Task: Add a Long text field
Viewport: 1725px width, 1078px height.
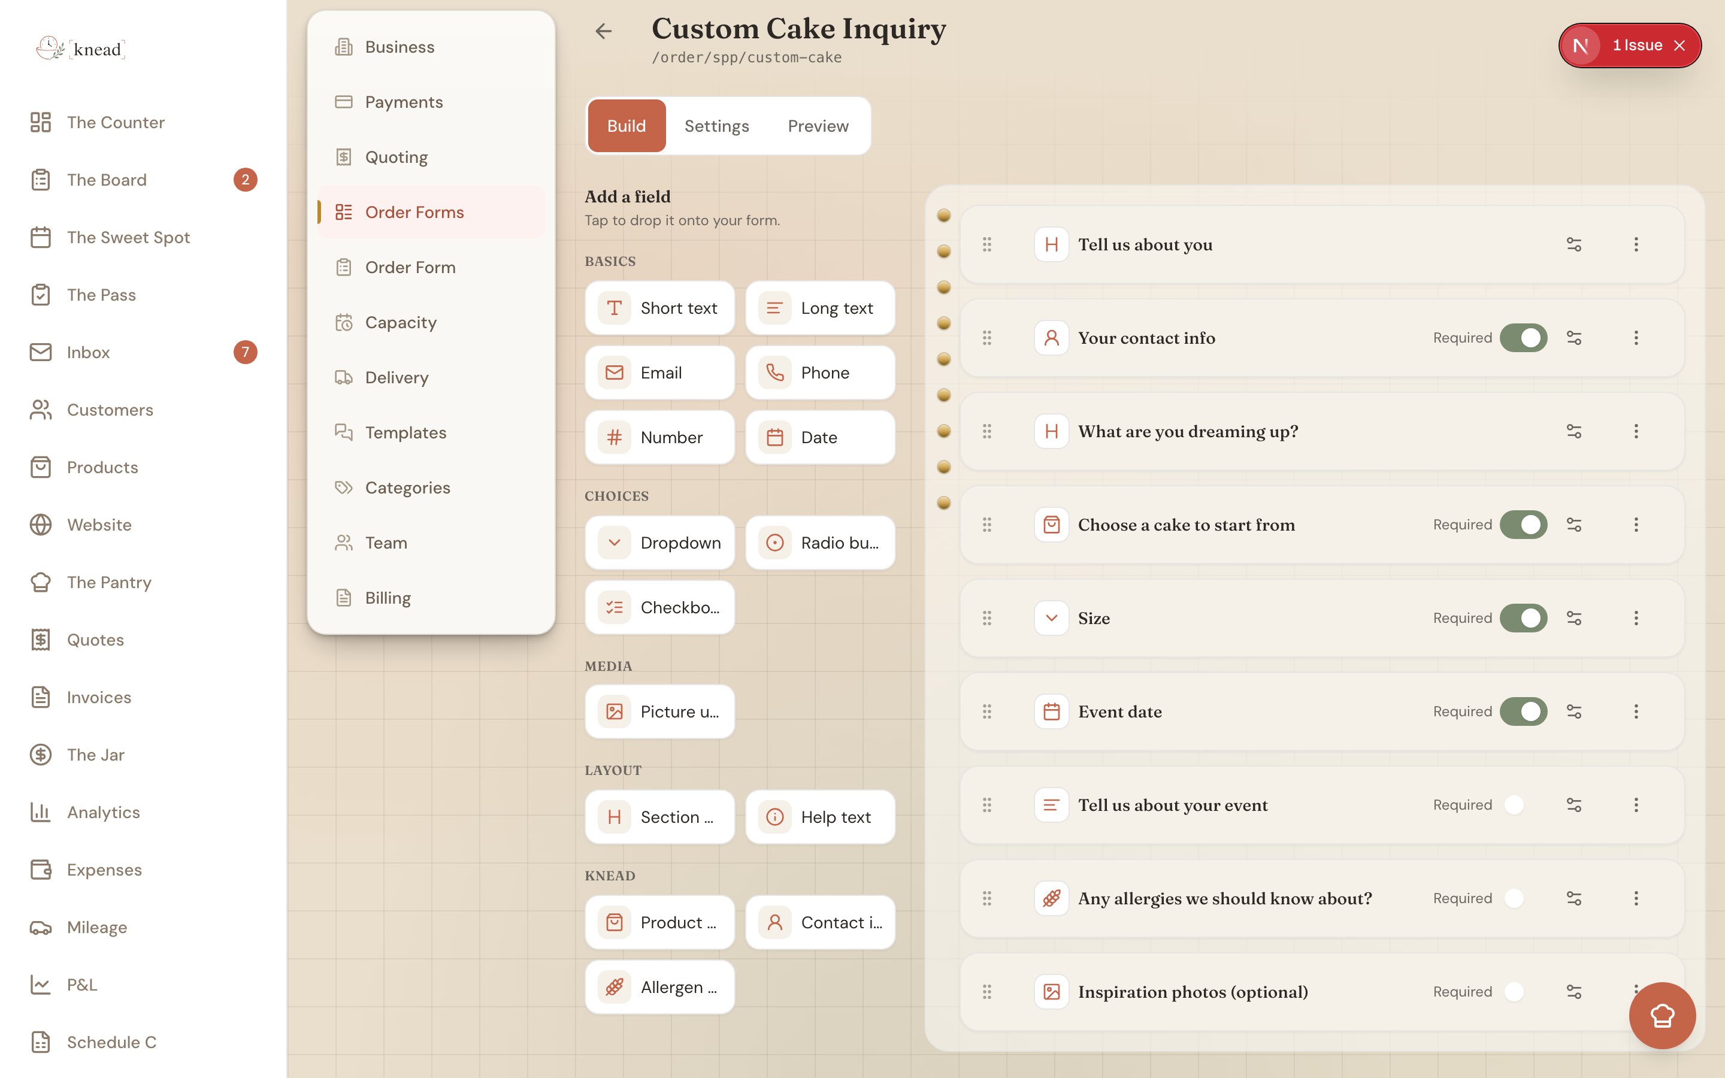Action: click(820, 308)
